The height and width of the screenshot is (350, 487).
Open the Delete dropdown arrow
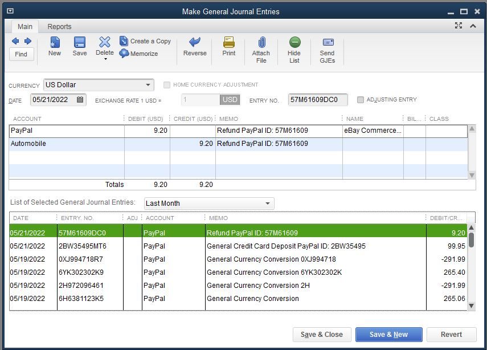[105, 59]
